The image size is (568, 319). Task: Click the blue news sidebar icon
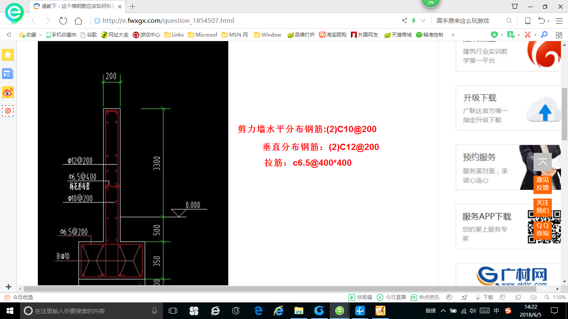point(8,74)
